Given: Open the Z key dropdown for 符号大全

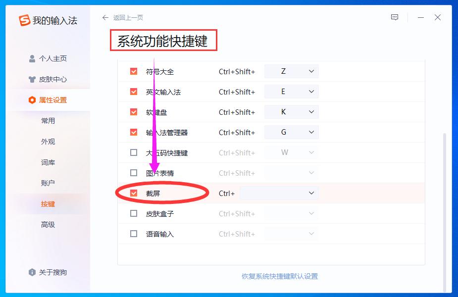Looking at the screenshot, I should 312,71.
